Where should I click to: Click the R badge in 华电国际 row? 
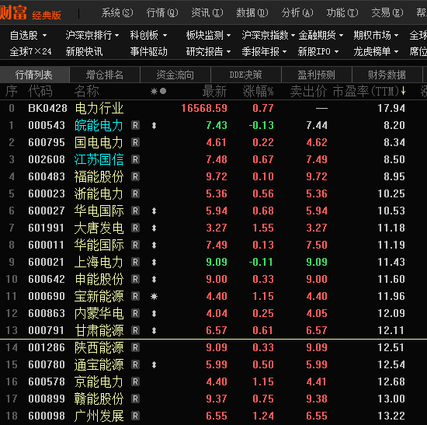coord(135,211)
